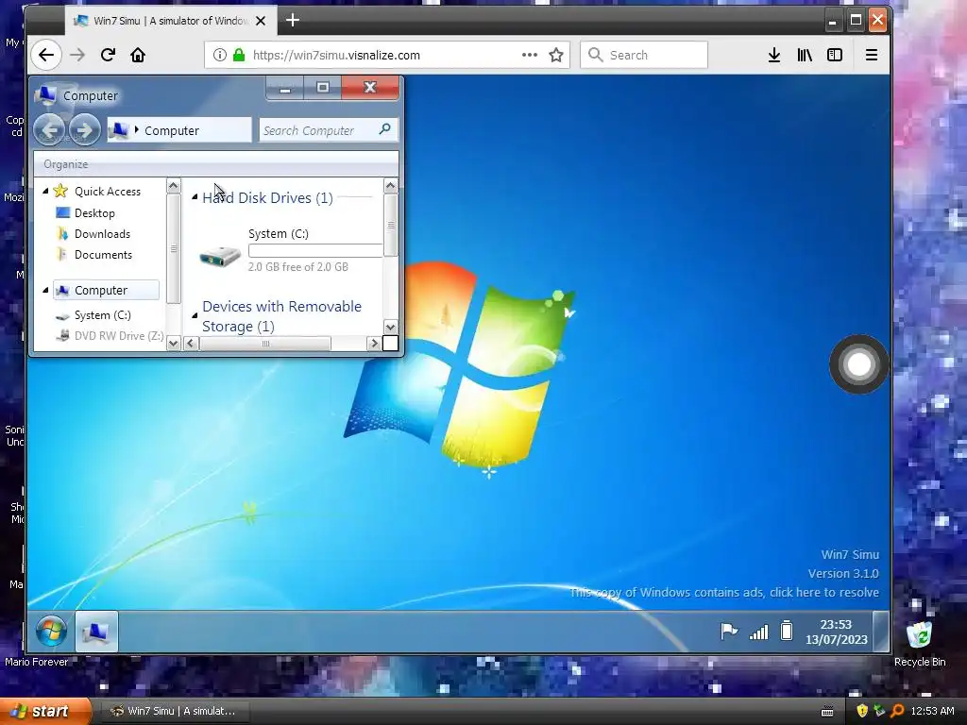Click Explorer back navigation button
This screenshot has height=725, width=967.
point(50,129)
